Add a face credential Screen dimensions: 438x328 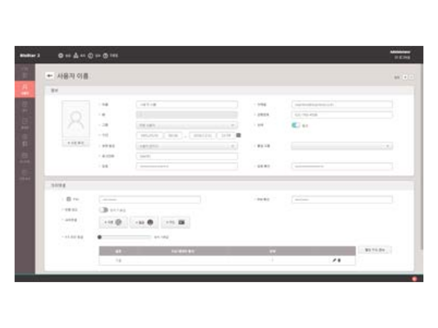[144, 222]
